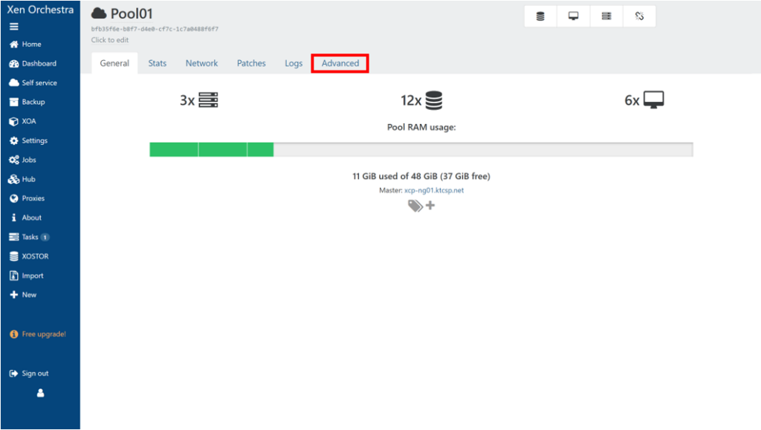The width and height of the screenshot is (761, 430).
Task: Click the new SR database icon button
Action: [540, 16]
